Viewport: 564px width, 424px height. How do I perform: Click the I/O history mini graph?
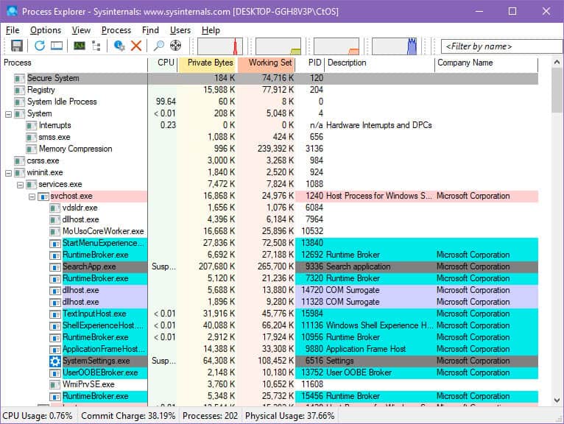click(x=394, y=46)
